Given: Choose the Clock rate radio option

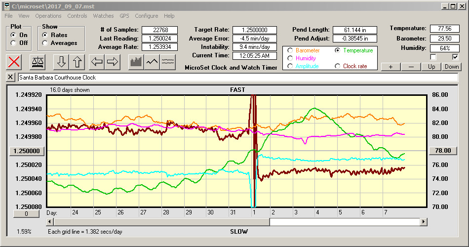Looking at the screenshot, I should click(338, 66).
